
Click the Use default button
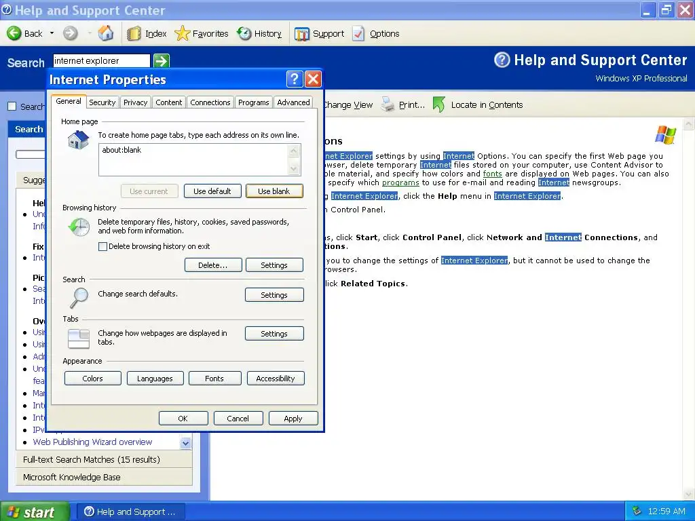point(212,191)
